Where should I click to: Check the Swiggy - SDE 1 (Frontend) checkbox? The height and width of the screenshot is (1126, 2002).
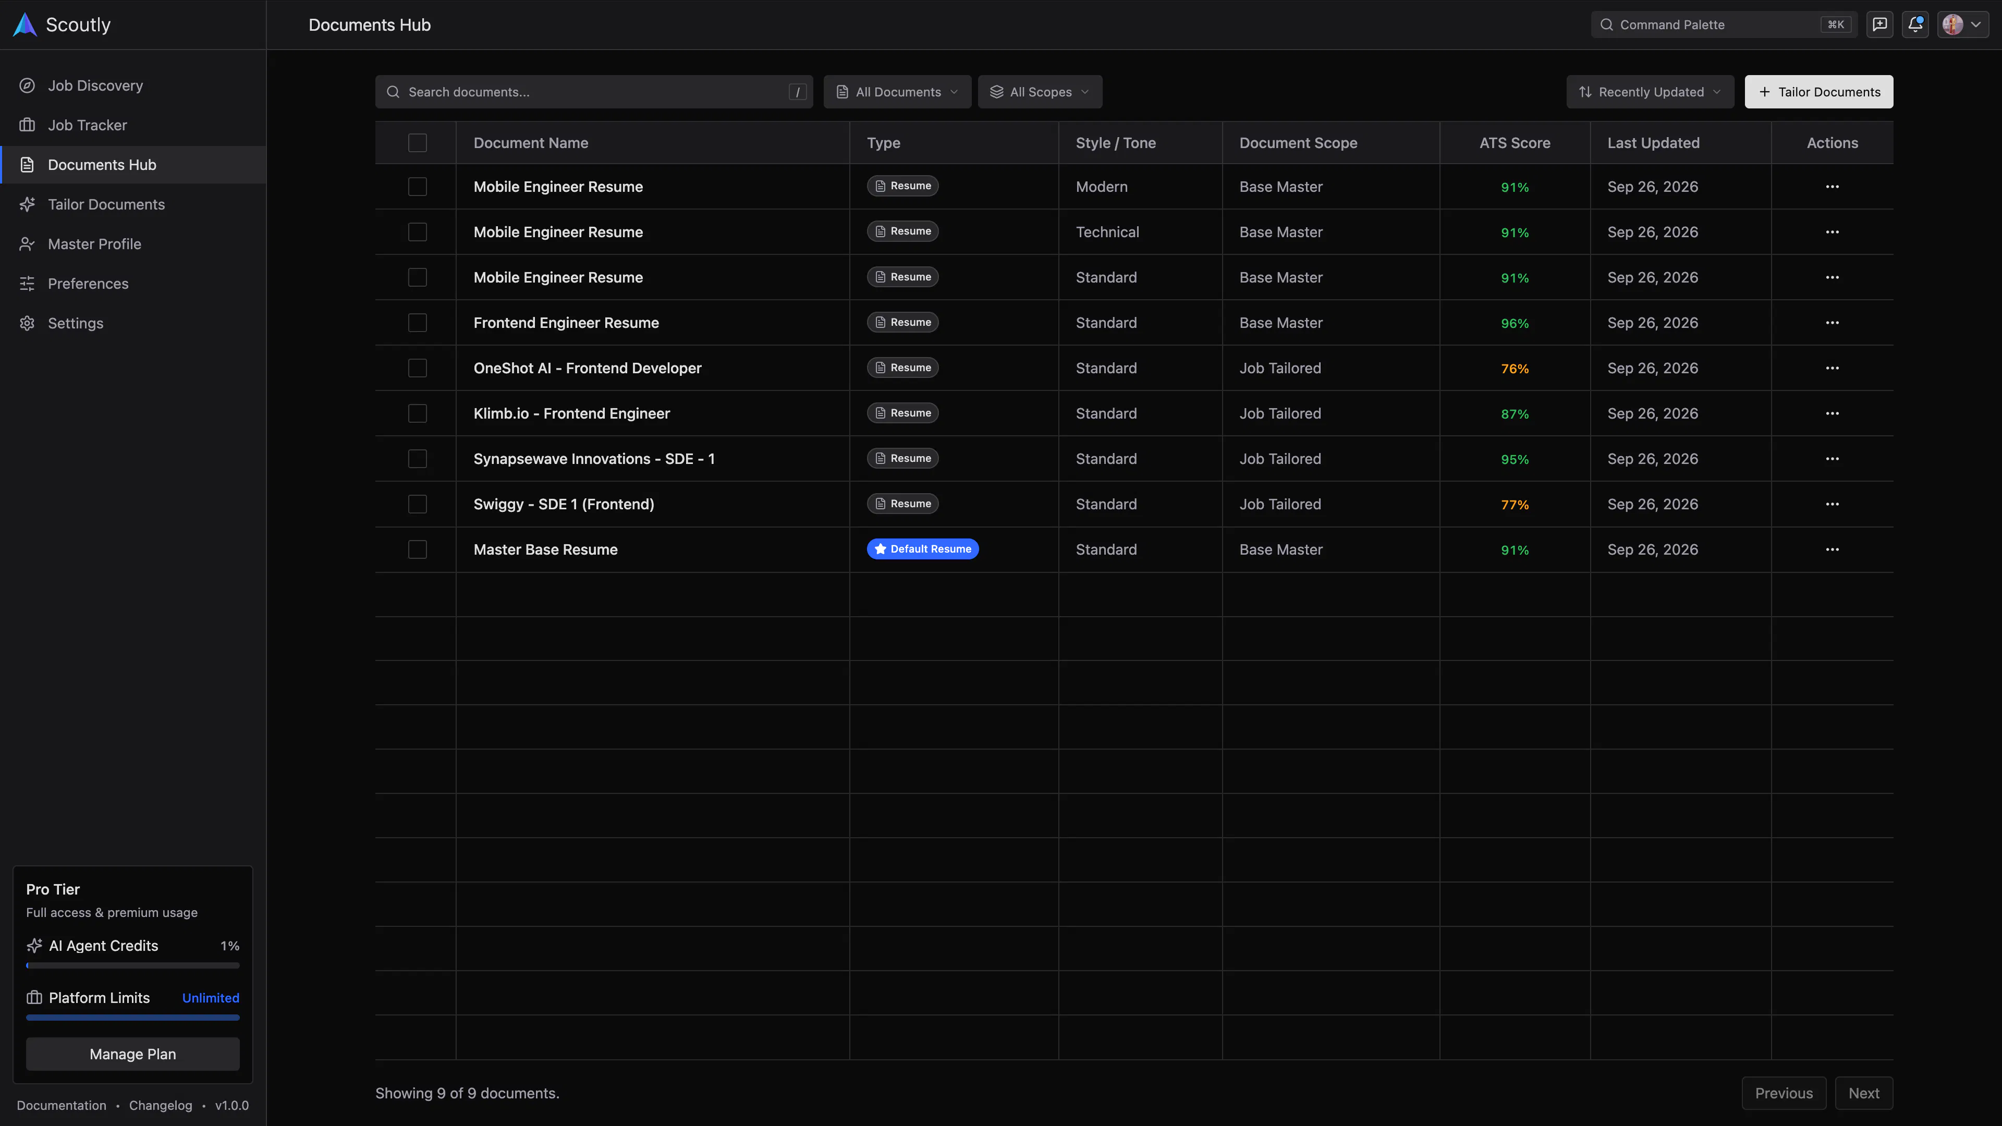(417, 504)
